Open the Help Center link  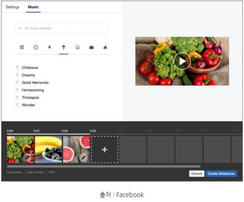35,173
